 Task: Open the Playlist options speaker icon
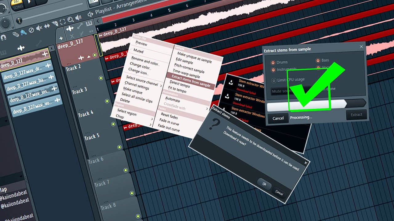pyautogui.click(x=90, y=14)
